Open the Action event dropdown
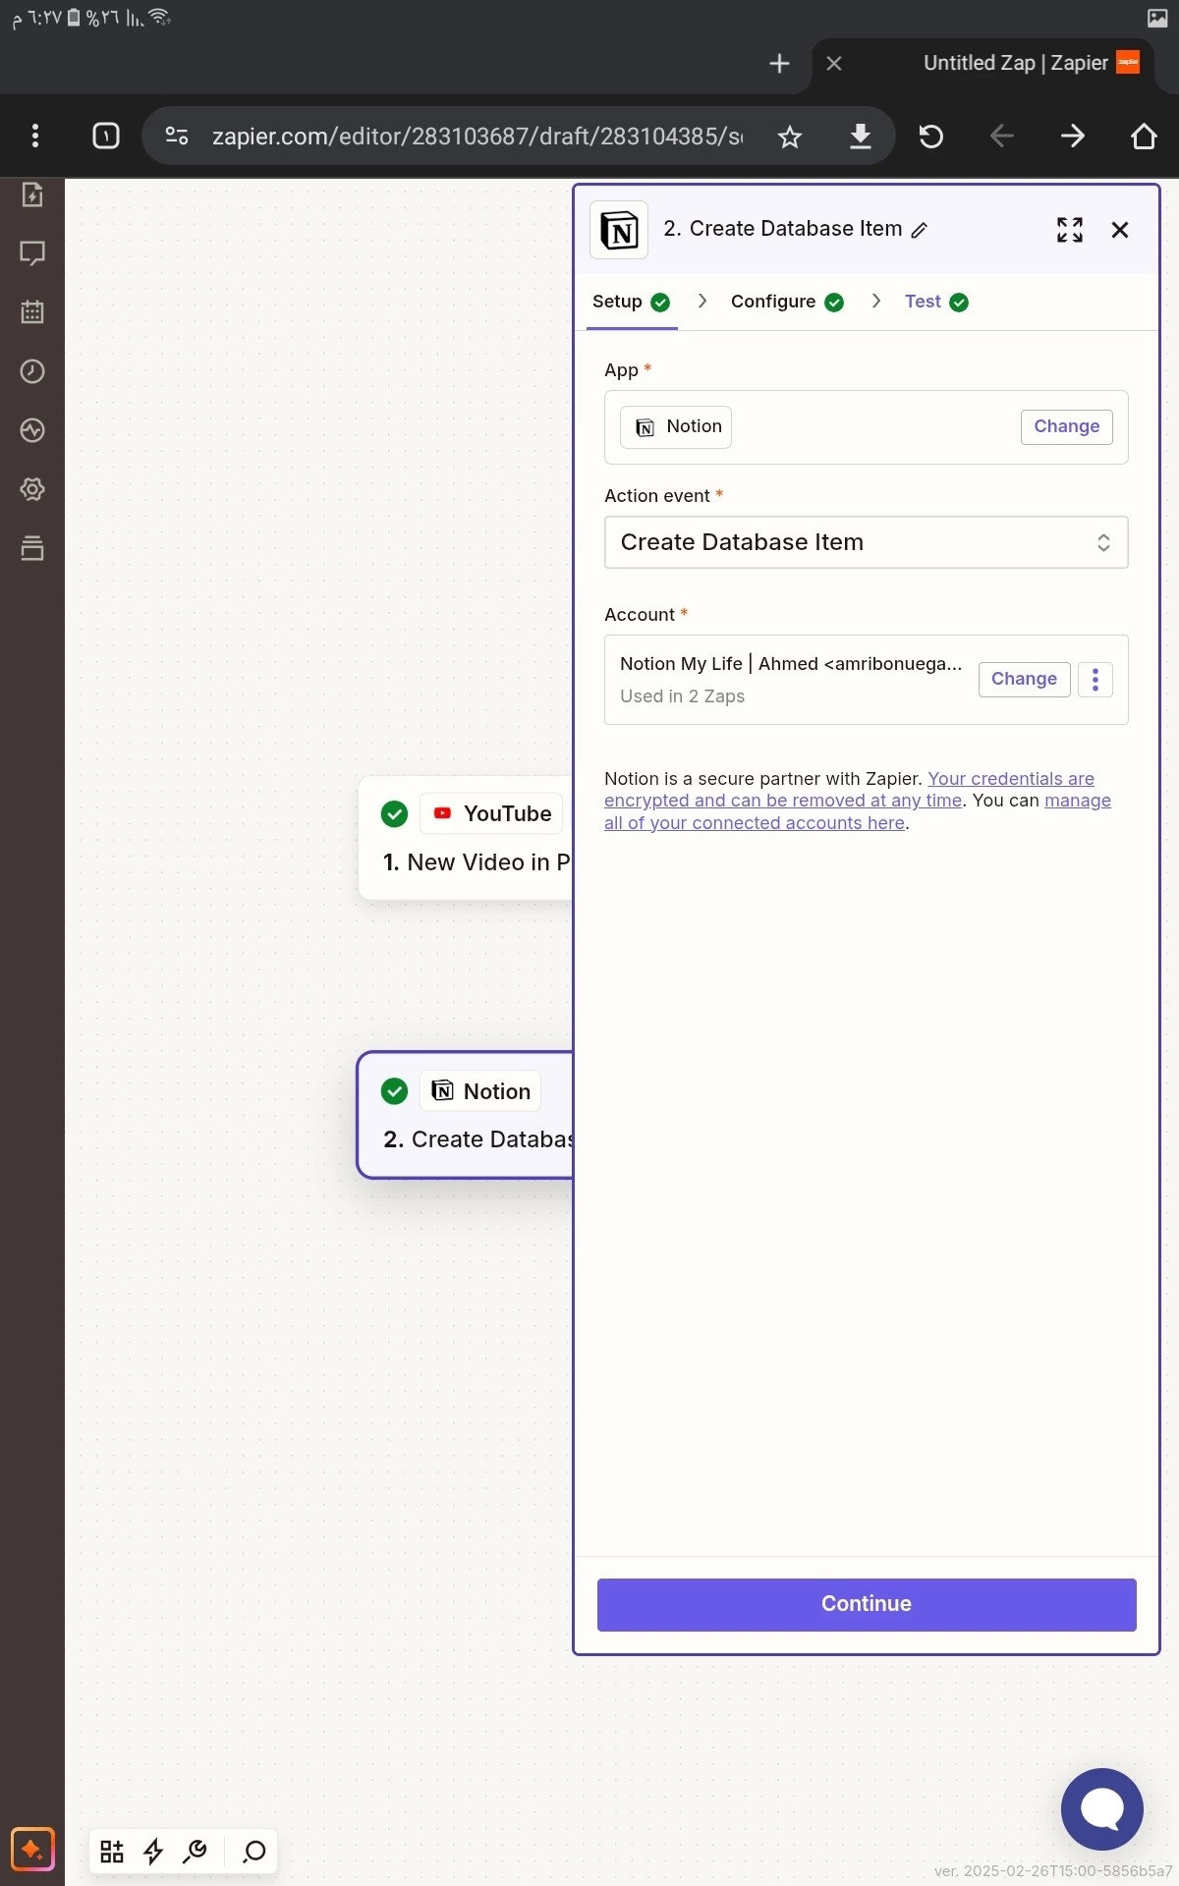This screenshot has height=1886, width=1179. [867, 542]
